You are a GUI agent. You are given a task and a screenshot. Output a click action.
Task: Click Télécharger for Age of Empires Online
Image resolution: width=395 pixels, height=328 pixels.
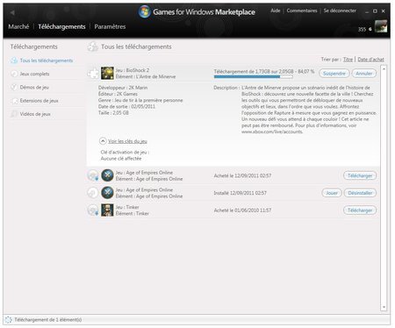[360, 175]
